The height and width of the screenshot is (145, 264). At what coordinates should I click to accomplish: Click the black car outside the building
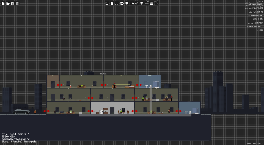pos(21,111)
